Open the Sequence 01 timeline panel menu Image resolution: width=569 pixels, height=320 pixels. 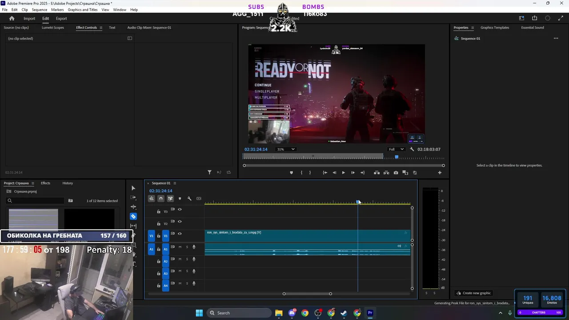pyautogui.click(x=175, y=183)
